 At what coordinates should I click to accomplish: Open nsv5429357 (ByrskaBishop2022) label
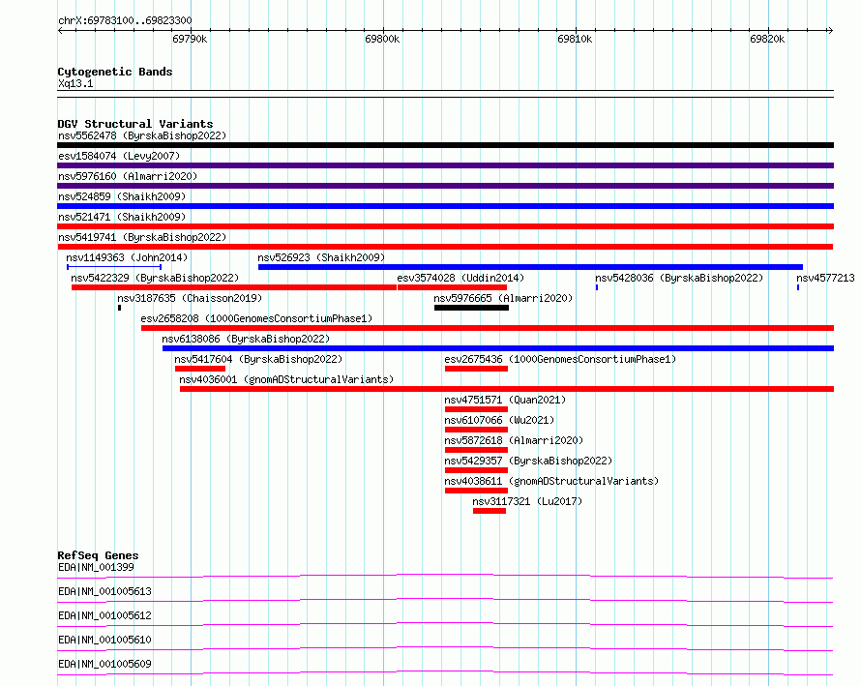click(528, 461)
